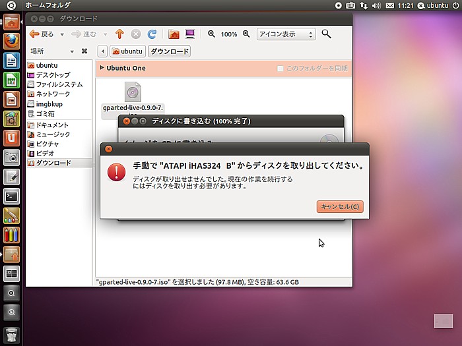Launch Home Folder from the launcher
This screenshot has width=462, height=346.
click(x=11, y=22)
